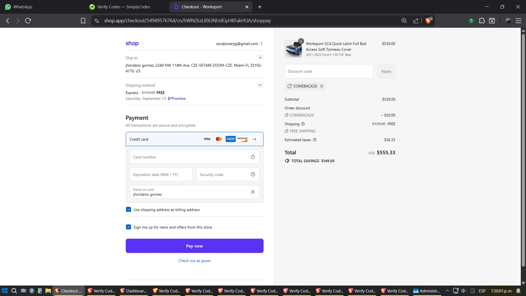Switch to the Verify Codes SimplyCodes tab
Image resolution: width=526 pixels, height=296 pixels.
click(x=127, y=7)
